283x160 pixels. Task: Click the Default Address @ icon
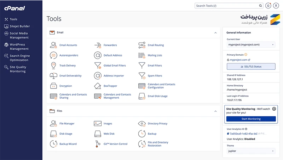pyautogui.click(x=98, y=55)
